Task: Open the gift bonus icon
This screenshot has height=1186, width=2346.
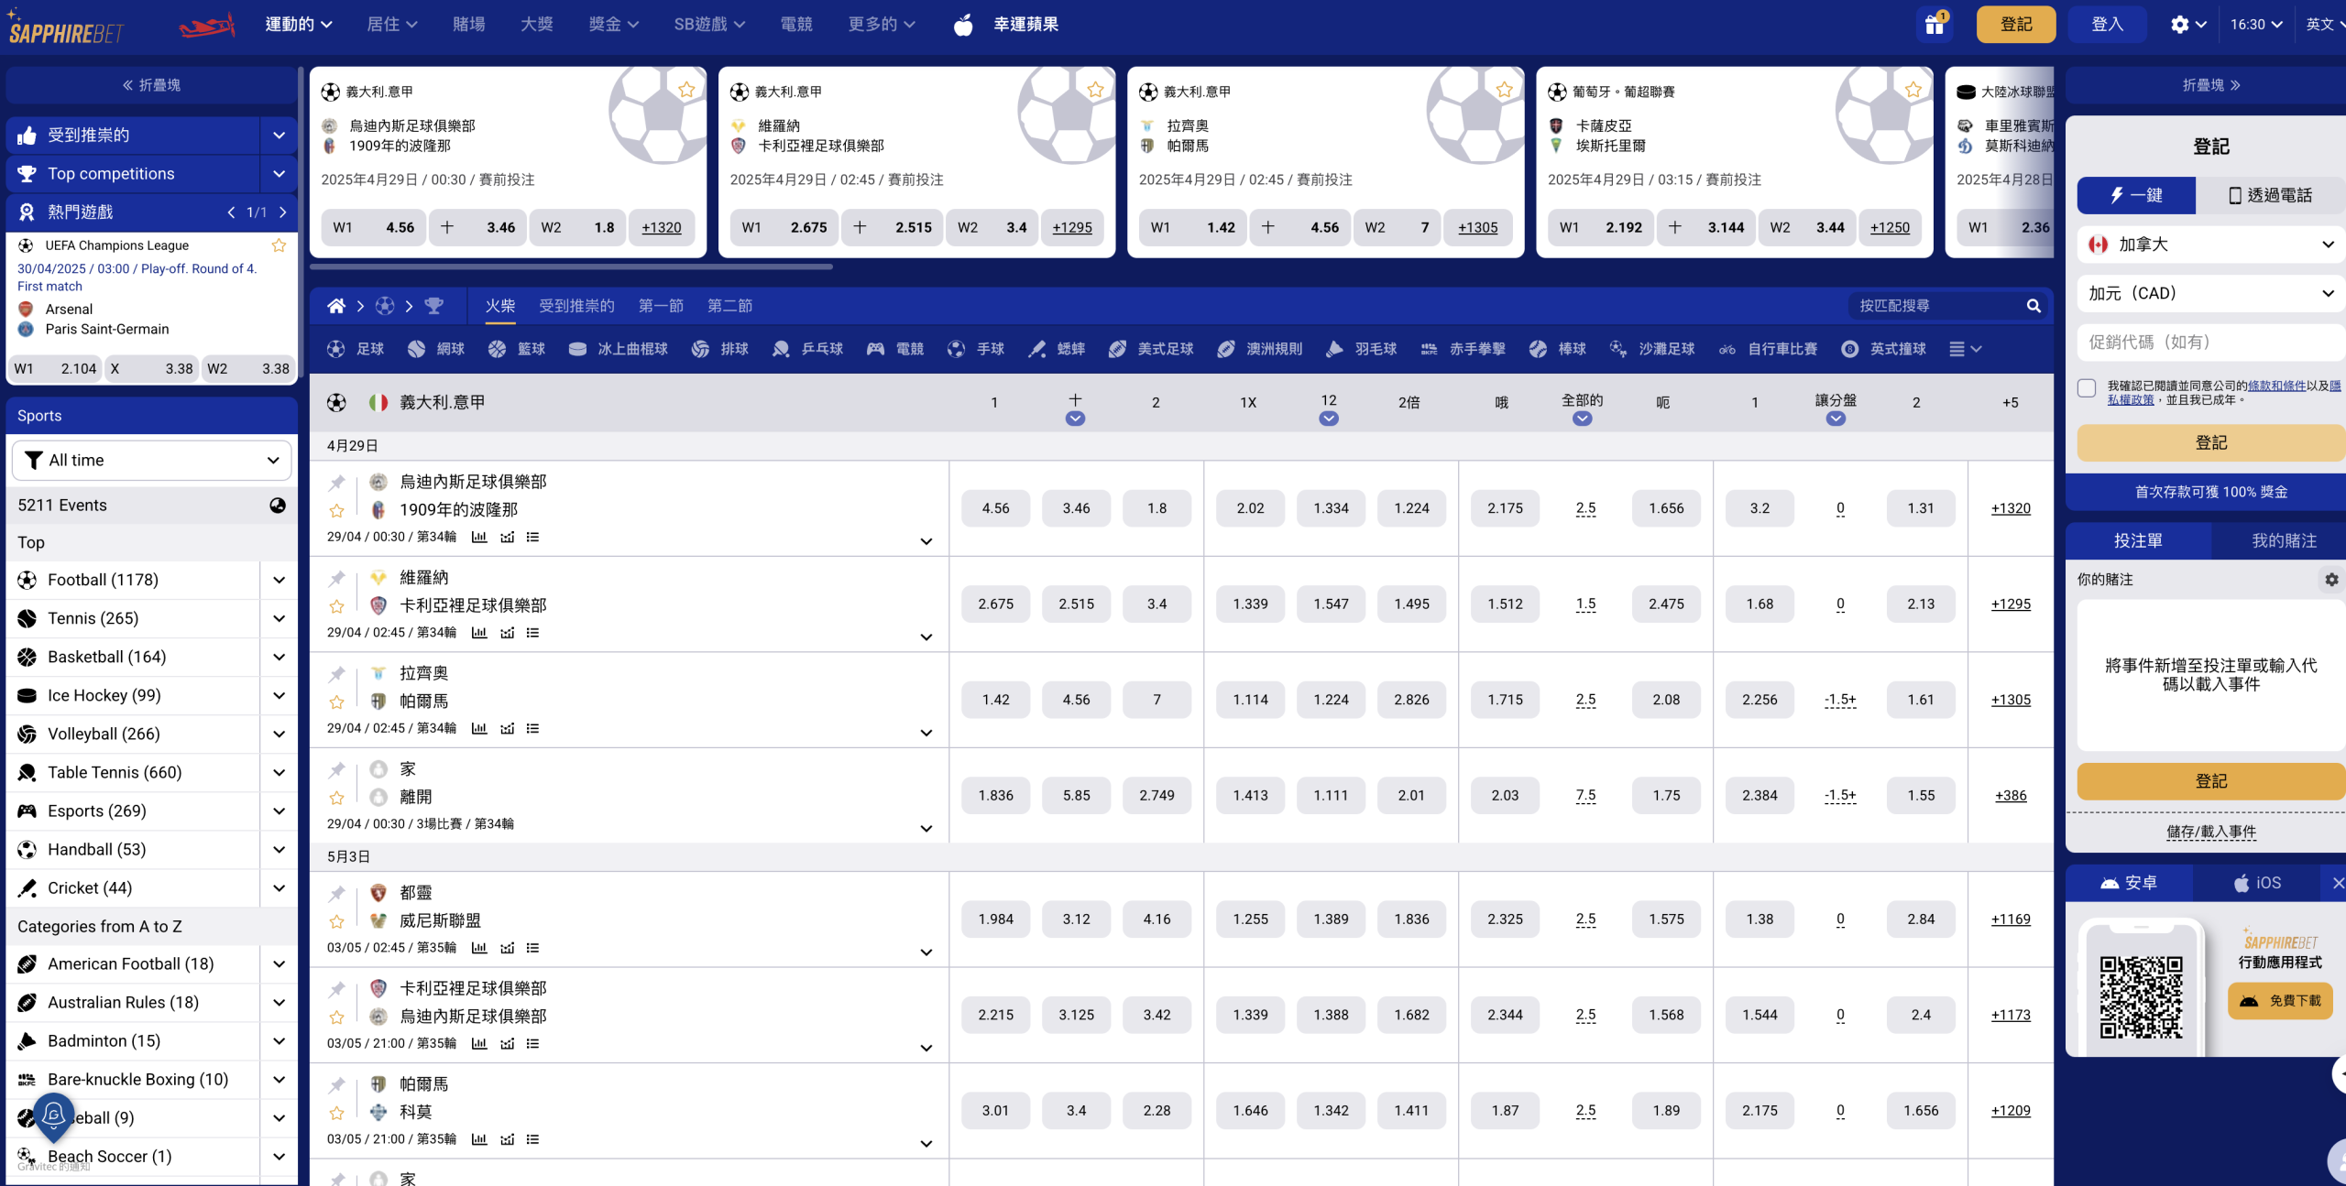Action: click(1935, 25)
